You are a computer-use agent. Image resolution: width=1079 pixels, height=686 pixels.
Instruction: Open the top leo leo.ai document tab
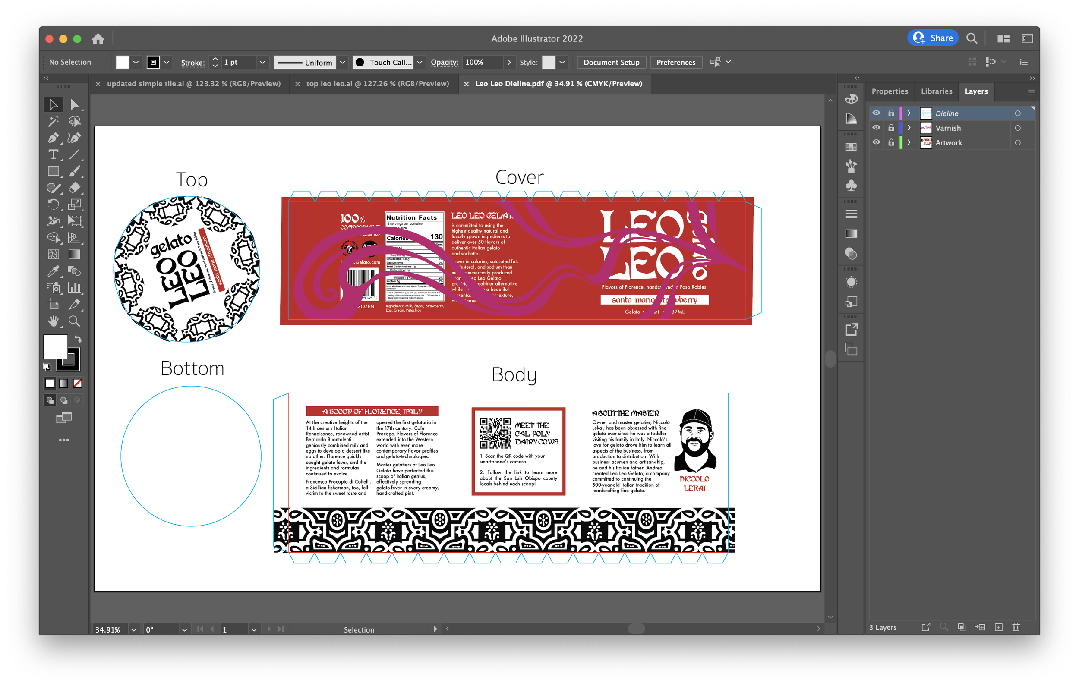tap(377, 84)
